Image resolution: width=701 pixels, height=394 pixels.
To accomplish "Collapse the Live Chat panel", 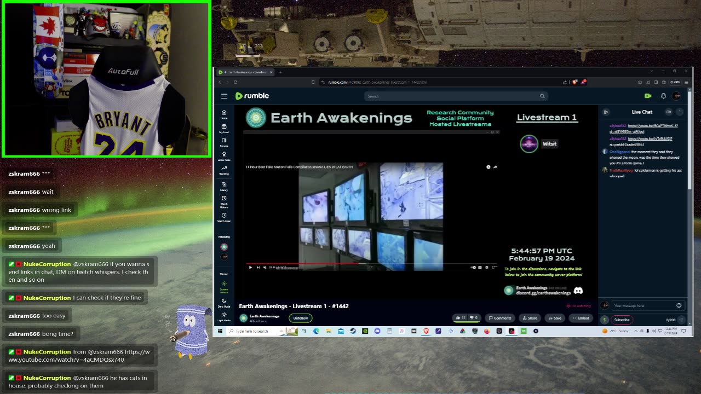I will click(x=606, y=112).
